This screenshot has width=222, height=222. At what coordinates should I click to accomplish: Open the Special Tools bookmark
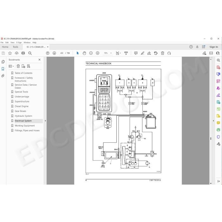pos(21,92)
